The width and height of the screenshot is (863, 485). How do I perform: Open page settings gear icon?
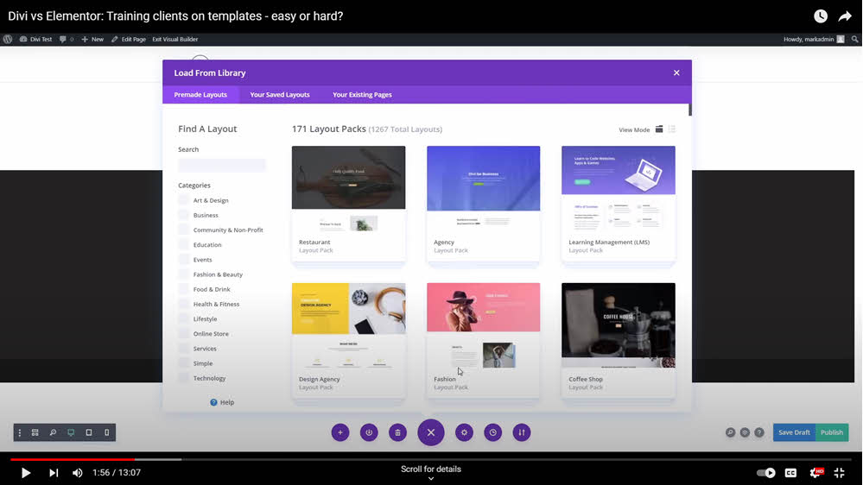(464, 432)
